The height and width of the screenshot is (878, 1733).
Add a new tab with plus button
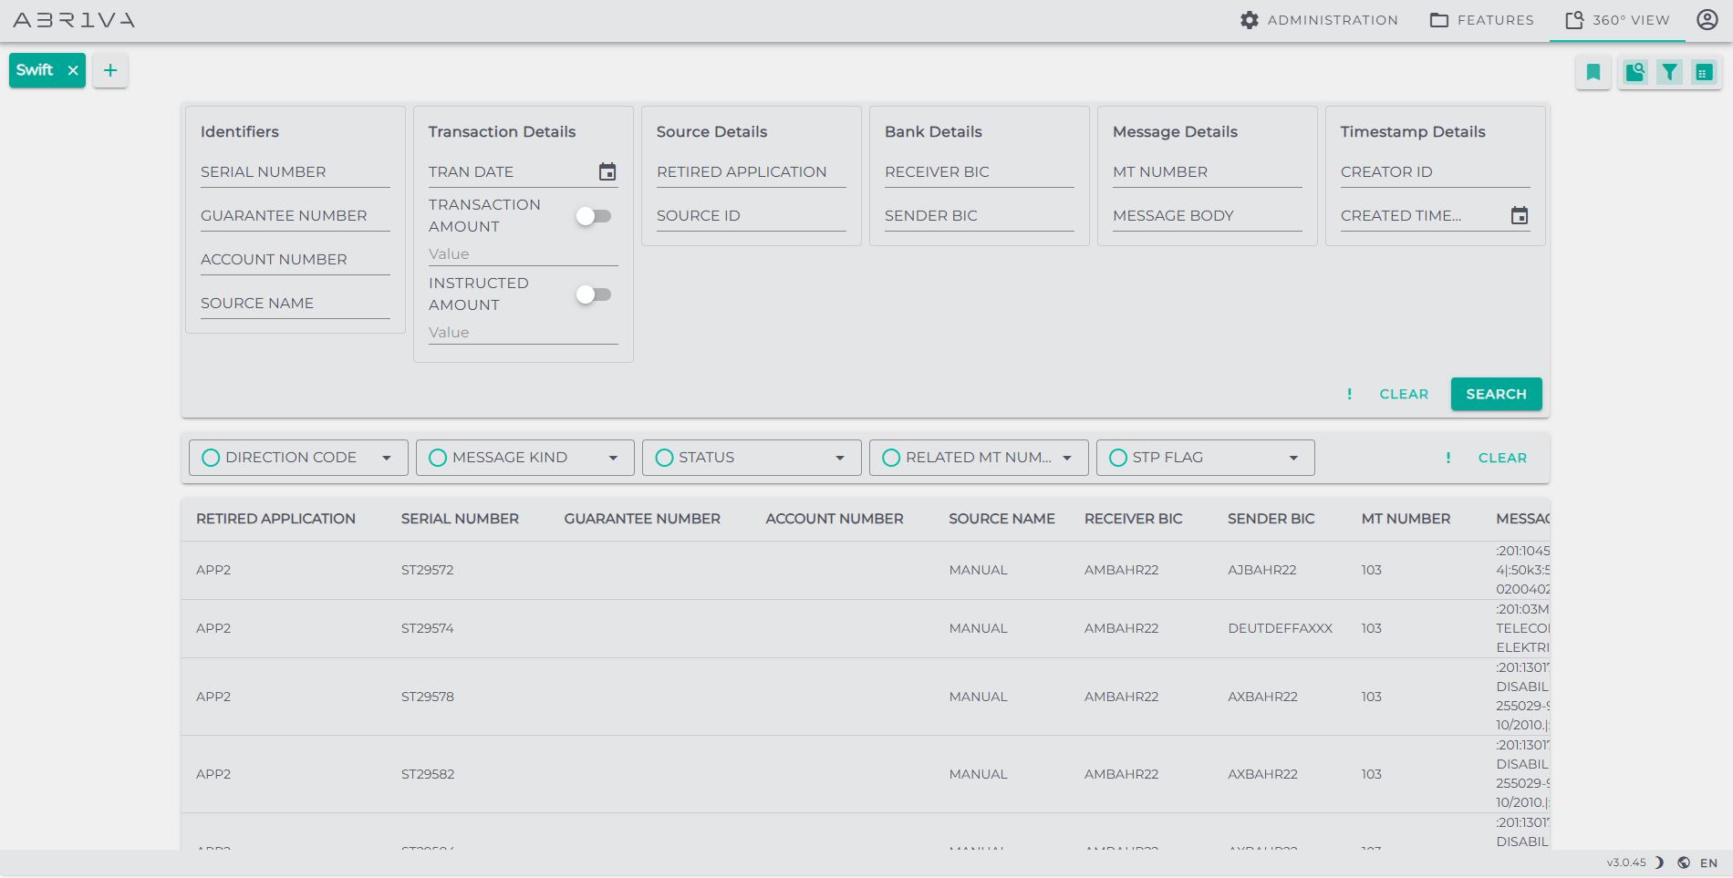[110, 70]
